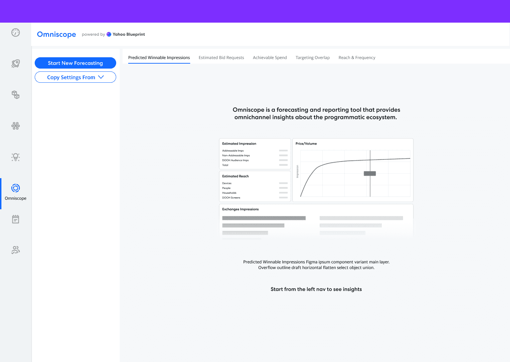Viewport: 510px width, 362px height.
Task: Click the Estimated Reach card preview
Action: coord(255,186)
